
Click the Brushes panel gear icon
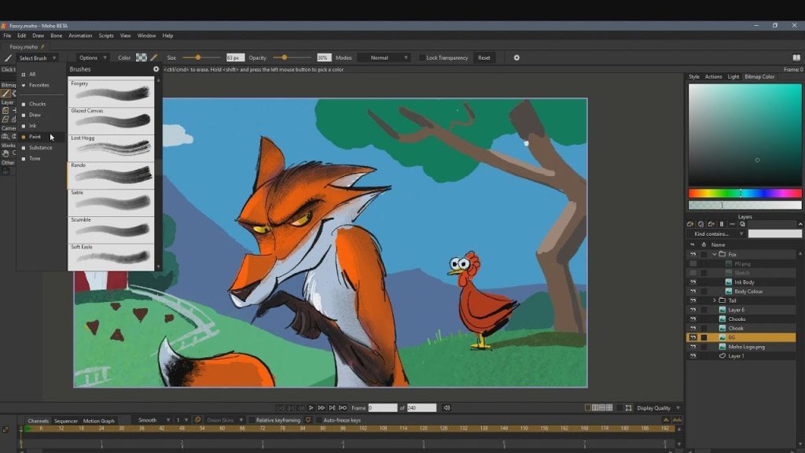point(156,69)
